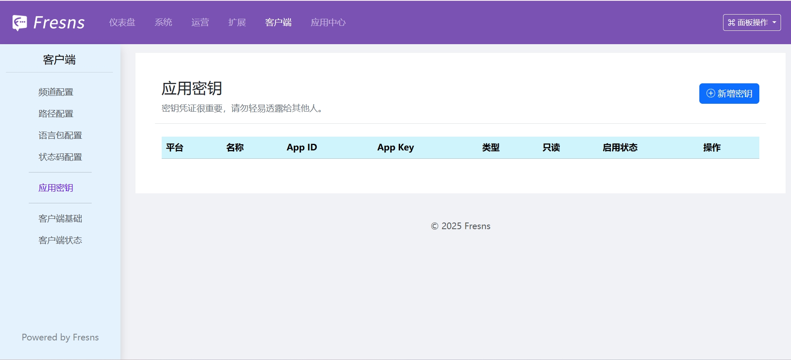Image resolution: width=791 pixels, height=360 pixels.
Task: Select the 扩展 navigation item
Action: coord(237,22)
